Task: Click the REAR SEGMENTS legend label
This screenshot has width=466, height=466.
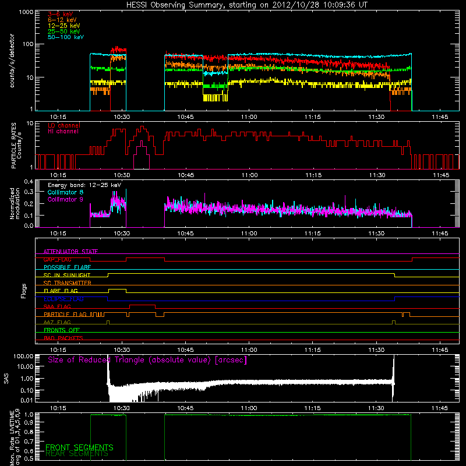Action: pyautogui.click(x=77, y=454)
